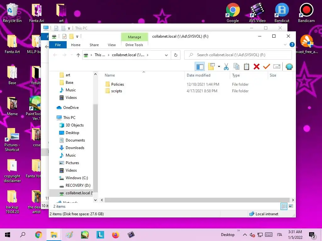Click the breadcrumb chevron after collabnet.local
Image resolution: width=322 pixels, height=241 pixels.
[147, 55]
